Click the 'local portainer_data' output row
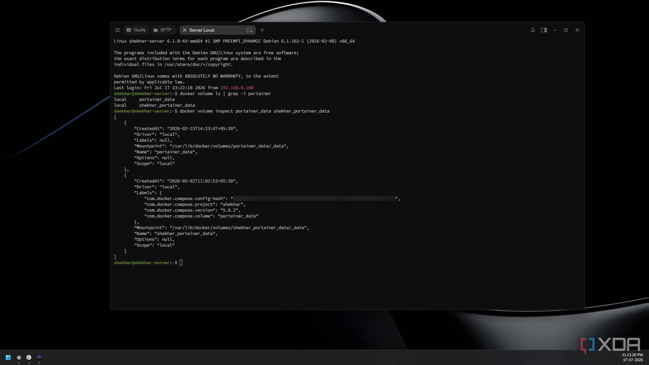 [x=144, y=99]
